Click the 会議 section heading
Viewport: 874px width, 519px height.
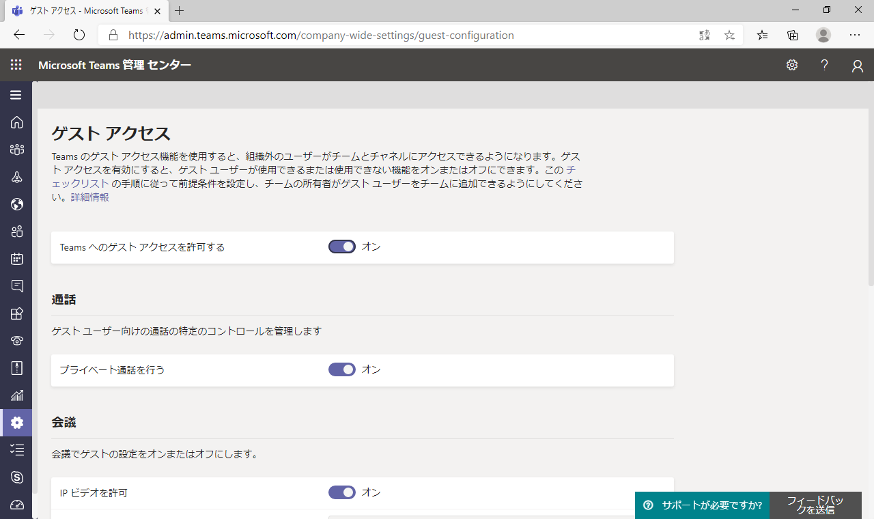point(64,423)
